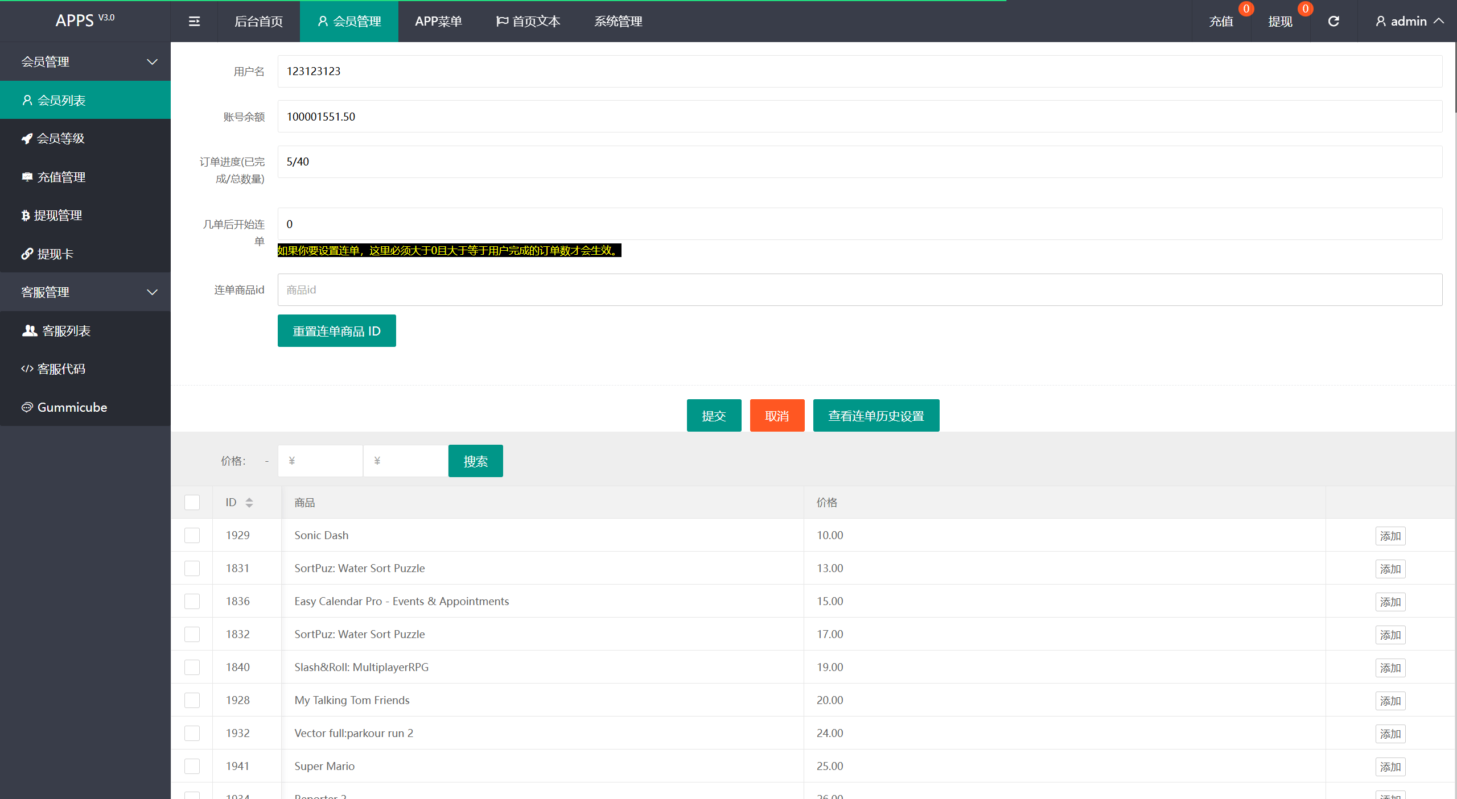
Task: Click 添加 for My Talking Tom Friends
Action: 1390,701
